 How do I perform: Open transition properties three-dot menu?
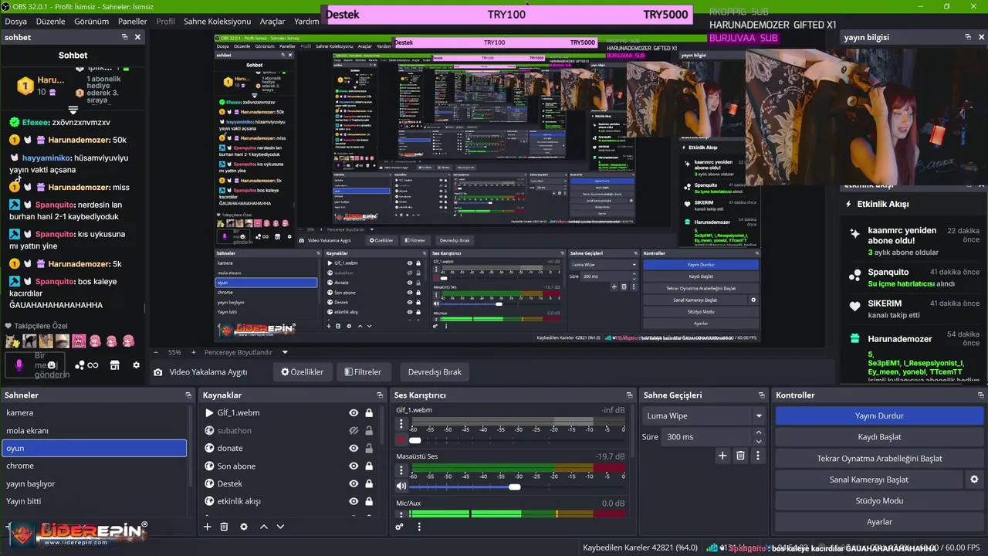click(x=758, y=456)
